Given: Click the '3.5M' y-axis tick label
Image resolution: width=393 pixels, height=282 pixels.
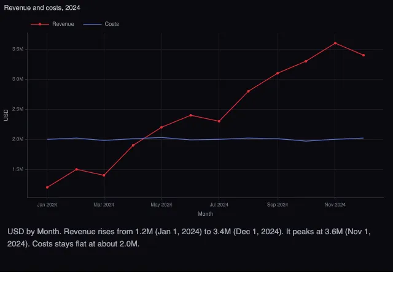Looking at the screenshot, I should (18, 49).
